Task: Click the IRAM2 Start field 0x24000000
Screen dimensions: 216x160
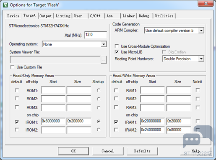Action: tap(152, 130)
